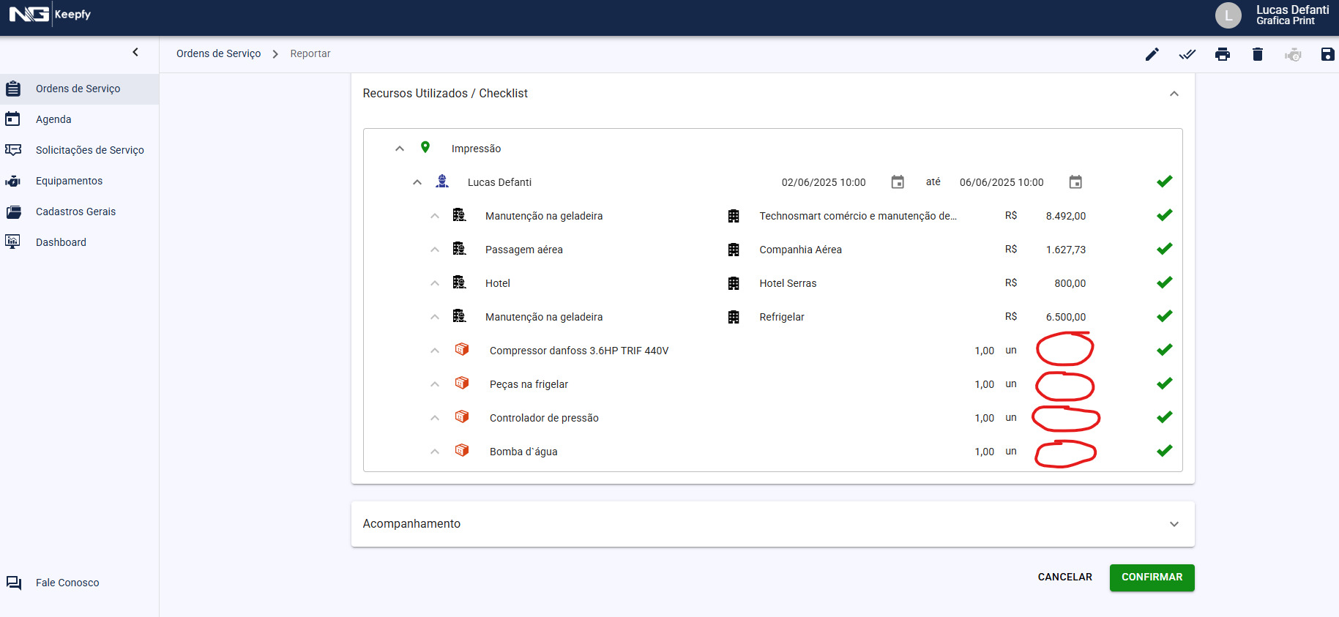Open calendar picker for start date
Image resolution: width=1339 pixels, height=617 pixels.
[x=898, y=182]
